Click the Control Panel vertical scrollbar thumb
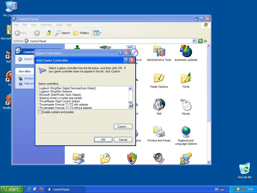Screen dimensions: 257x193 pos(209,85)
